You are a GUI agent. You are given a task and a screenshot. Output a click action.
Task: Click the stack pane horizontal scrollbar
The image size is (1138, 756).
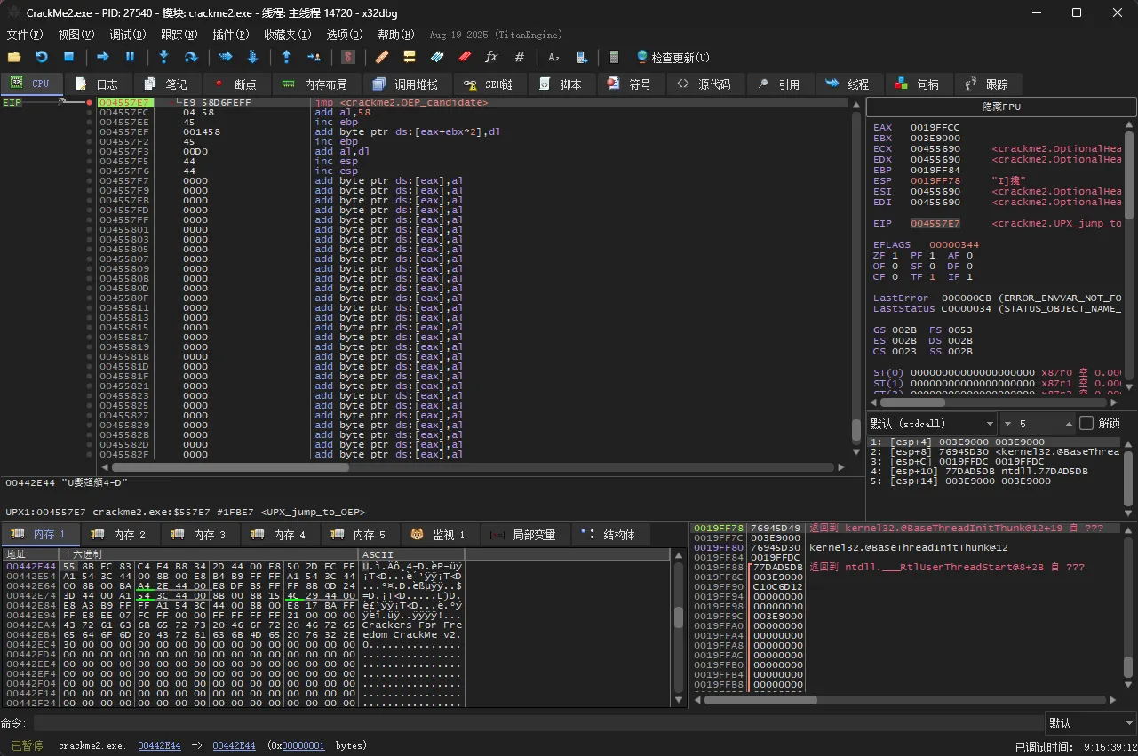click(906, 700)
